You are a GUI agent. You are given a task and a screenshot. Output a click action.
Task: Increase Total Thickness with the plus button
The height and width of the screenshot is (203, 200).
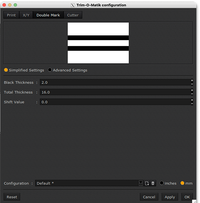(192, 90)
